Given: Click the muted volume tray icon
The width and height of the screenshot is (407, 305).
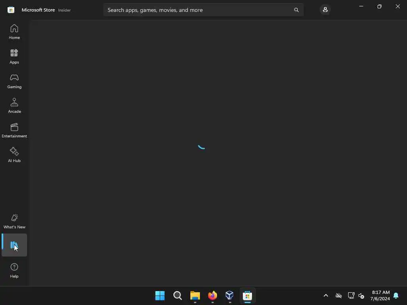Looking at the screenshot, I should pos(361,295).
